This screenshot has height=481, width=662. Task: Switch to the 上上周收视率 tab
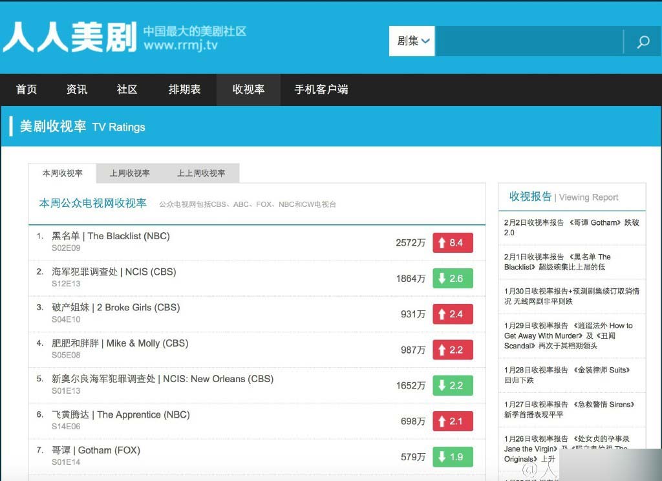(208, 173)
